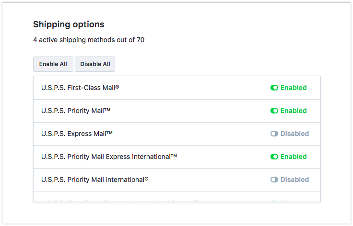Click the Disable All button
Viewport: 353px width, 226px height.
(x=95, y=64)
